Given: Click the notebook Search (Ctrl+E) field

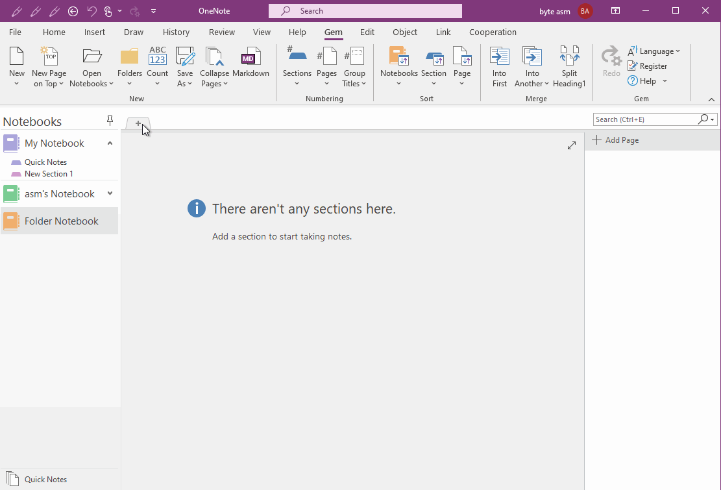Looking at the screenshot, I should 644,119.
